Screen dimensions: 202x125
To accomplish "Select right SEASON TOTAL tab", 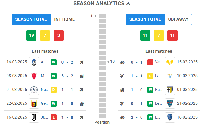I will 145,19.
